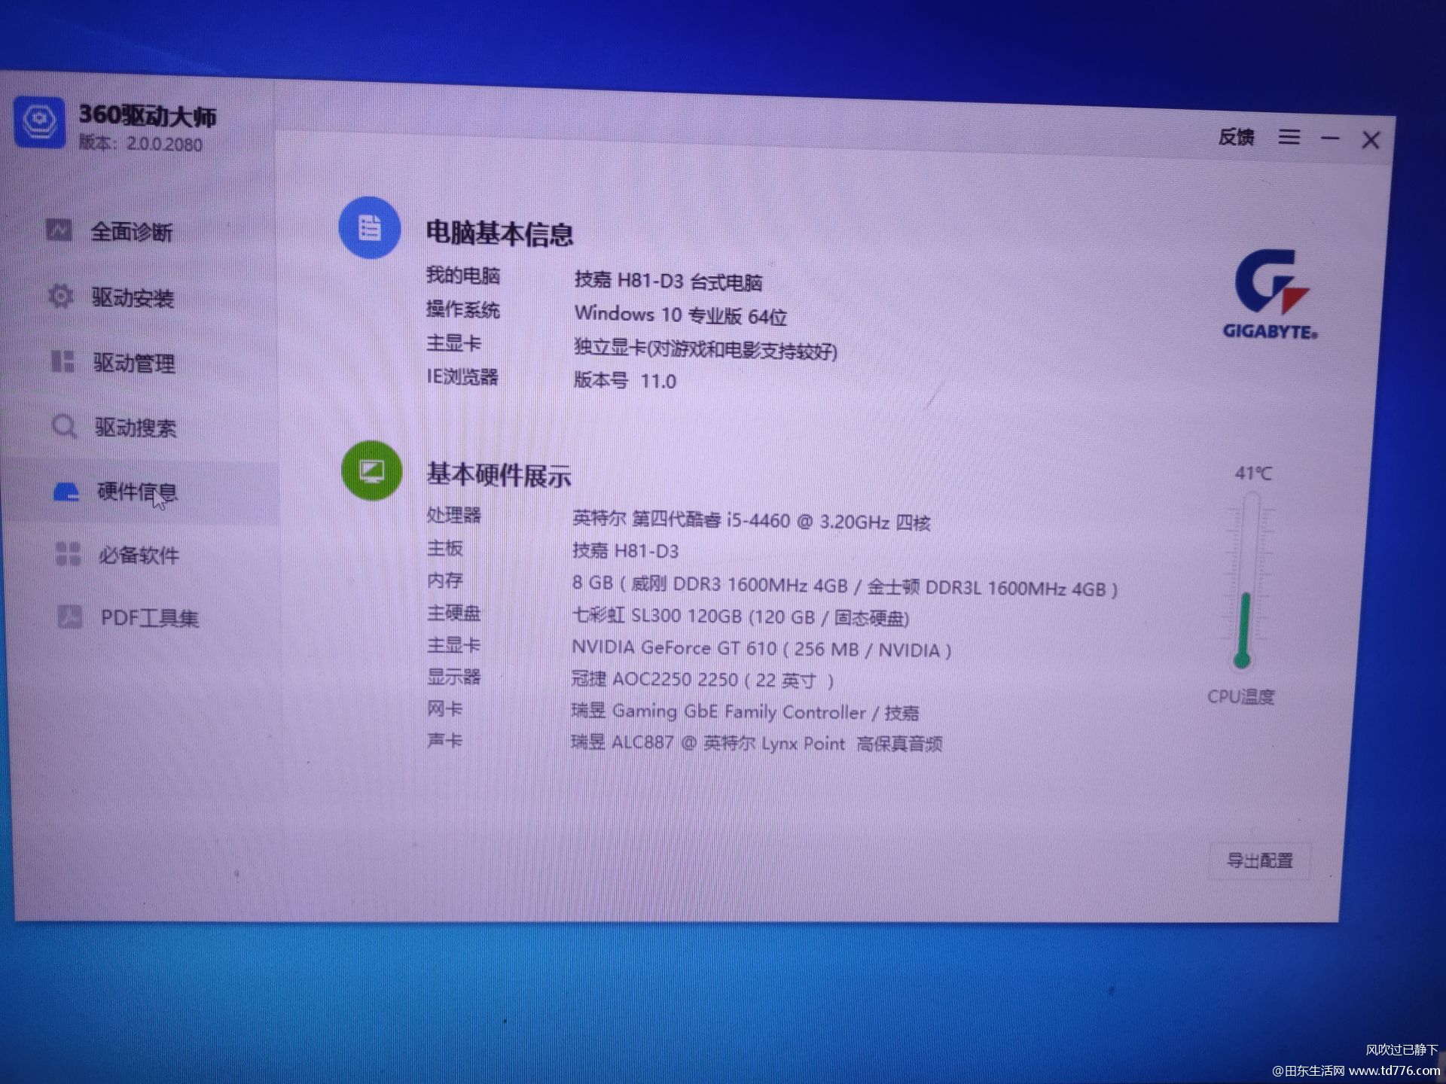
Task: Click 冠捷 AOC2250 monitor value
Action: [702, 680]
